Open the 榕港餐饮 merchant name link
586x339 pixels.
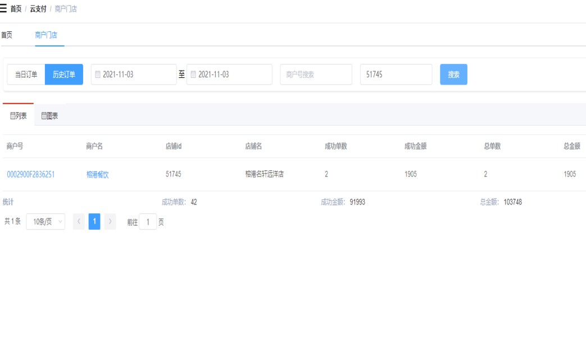pos(97,174)
